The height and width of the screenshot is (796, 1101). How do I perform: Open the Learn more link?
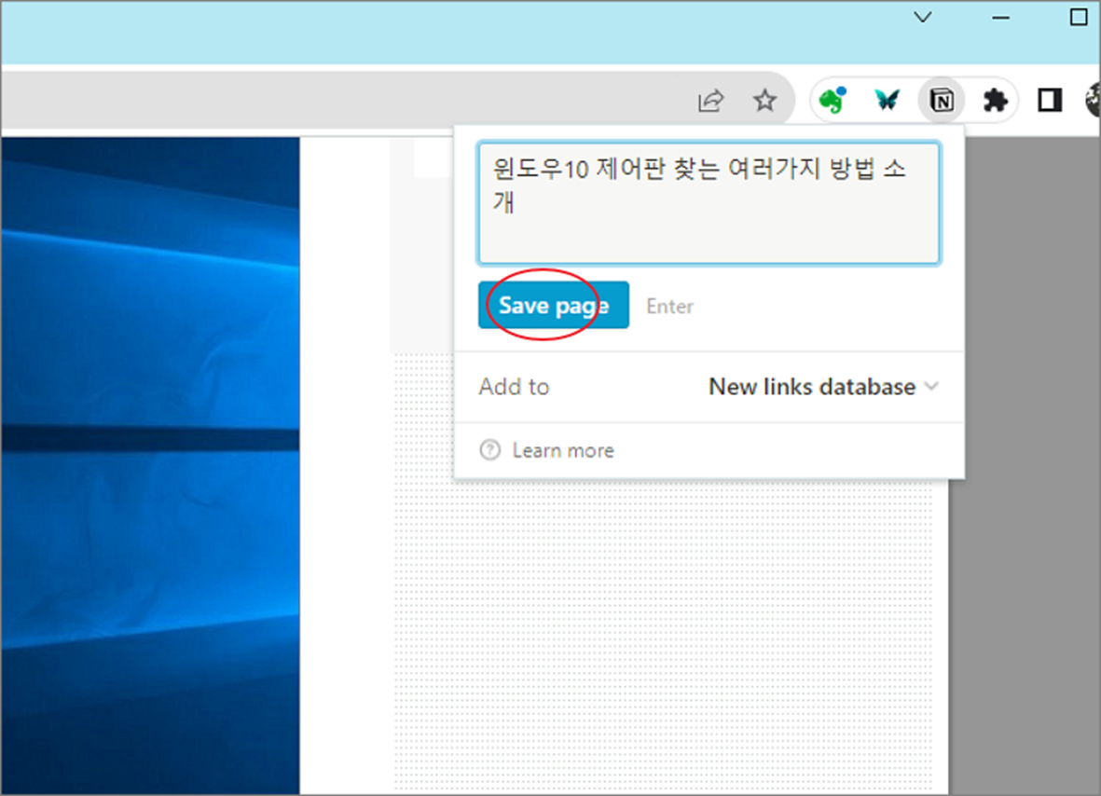click(x=563, y=450)
